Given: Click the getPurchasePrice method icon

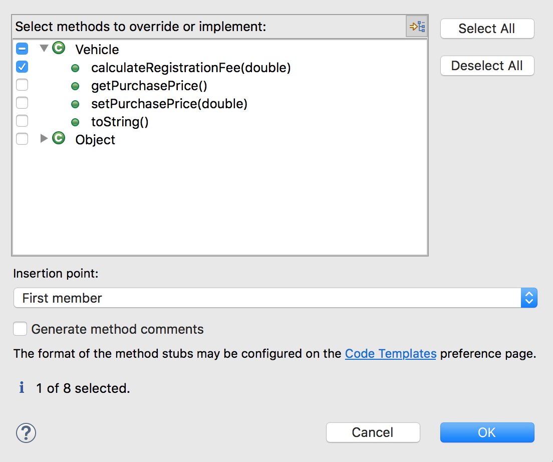Looking at the screenshot, I should click(x=75, y=85).
